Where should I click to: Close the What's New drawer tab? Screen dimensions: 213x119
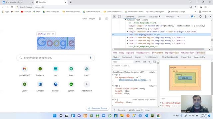pyautogui.click(x=142, y=110)
